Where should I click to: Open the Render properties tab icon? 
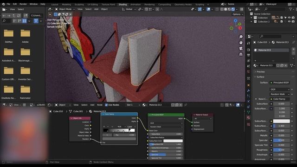tap(249, 50)
